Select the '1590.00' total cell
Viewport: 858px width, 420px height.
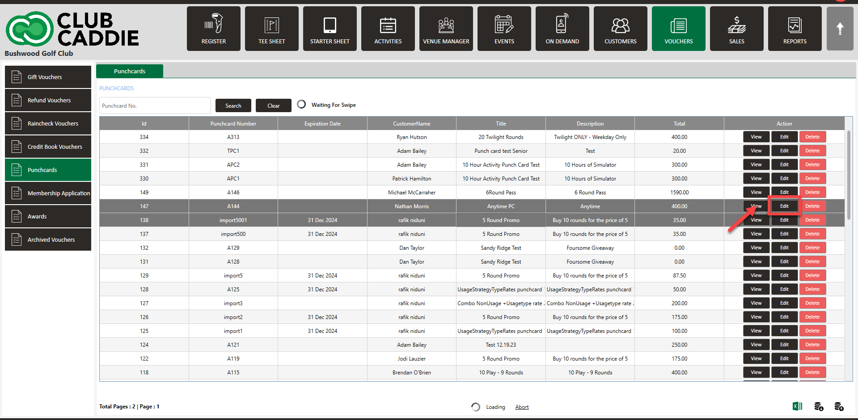679,193
